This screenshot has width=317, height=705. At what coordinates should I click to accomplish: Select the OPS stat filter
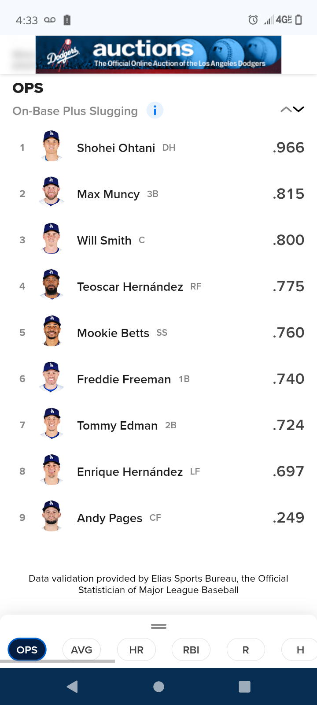pos(27,649)
